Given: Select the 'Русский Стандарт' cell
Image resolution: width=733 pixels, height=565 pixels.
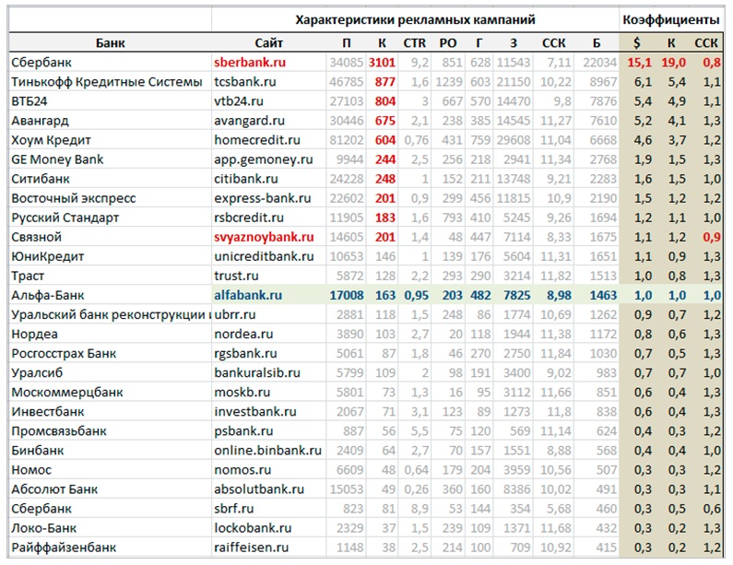Looking at the screenshot, I should 111,218.
